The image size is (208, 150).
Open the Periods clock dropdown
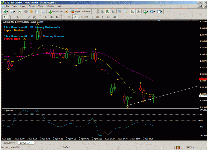153,12
